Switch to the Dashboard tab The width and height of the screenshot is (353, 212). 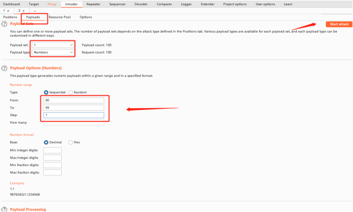(12, 4)
